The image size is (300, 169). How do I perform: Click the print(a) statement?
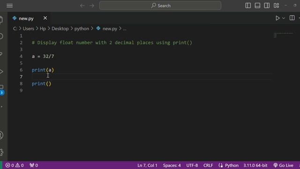[x=43, y=70]
